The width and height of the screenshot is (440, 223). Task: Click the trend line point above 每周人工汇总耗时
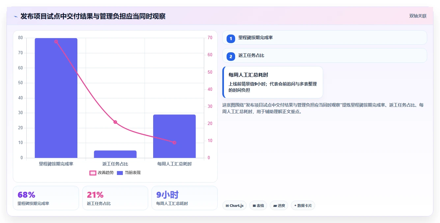point(174,142)
